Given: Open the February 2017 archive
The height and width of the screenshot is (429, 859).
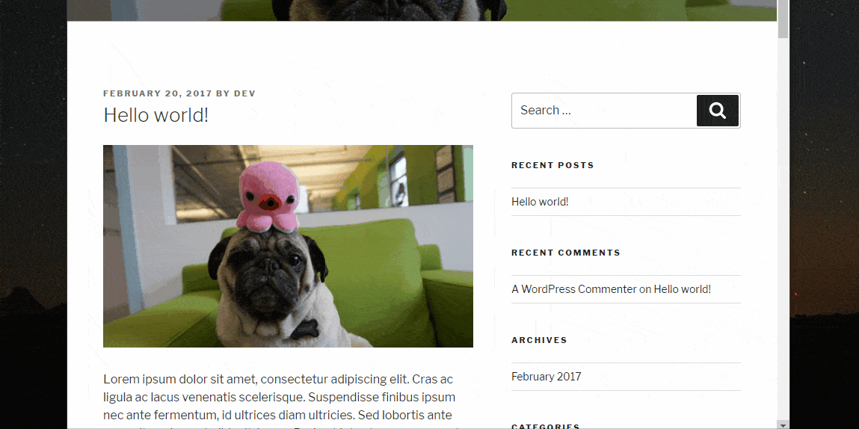Looking at the screenshot, I should 547,377.
